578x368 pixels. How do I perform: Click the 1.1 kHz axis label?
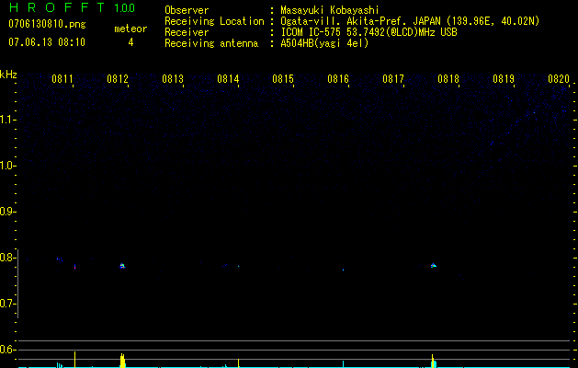click(x=7, y=120)
